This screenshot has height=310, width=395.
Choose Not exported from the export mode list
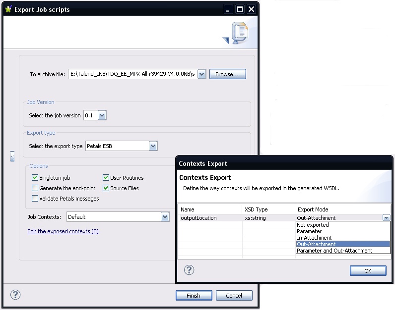click(313, 225)
